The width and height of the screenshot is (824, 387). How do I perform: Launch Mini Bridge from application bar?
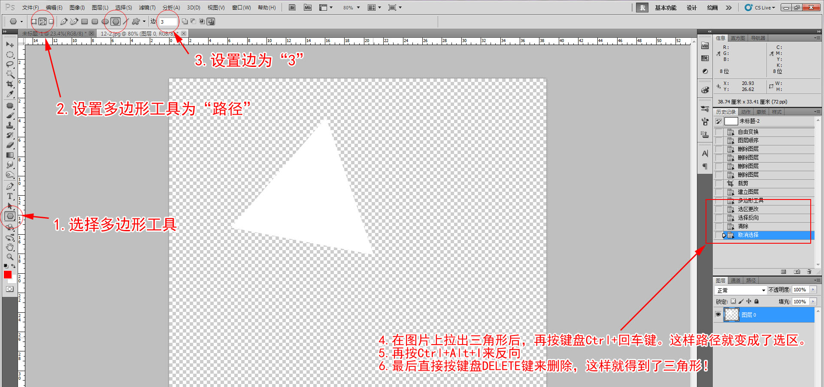(x=308, y=7)
